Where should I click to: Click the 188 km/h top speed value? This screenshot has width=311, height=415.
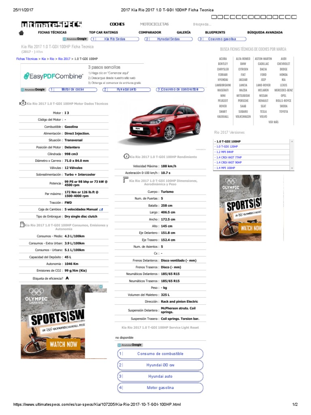pyautogui.click(x=168, y=166)
